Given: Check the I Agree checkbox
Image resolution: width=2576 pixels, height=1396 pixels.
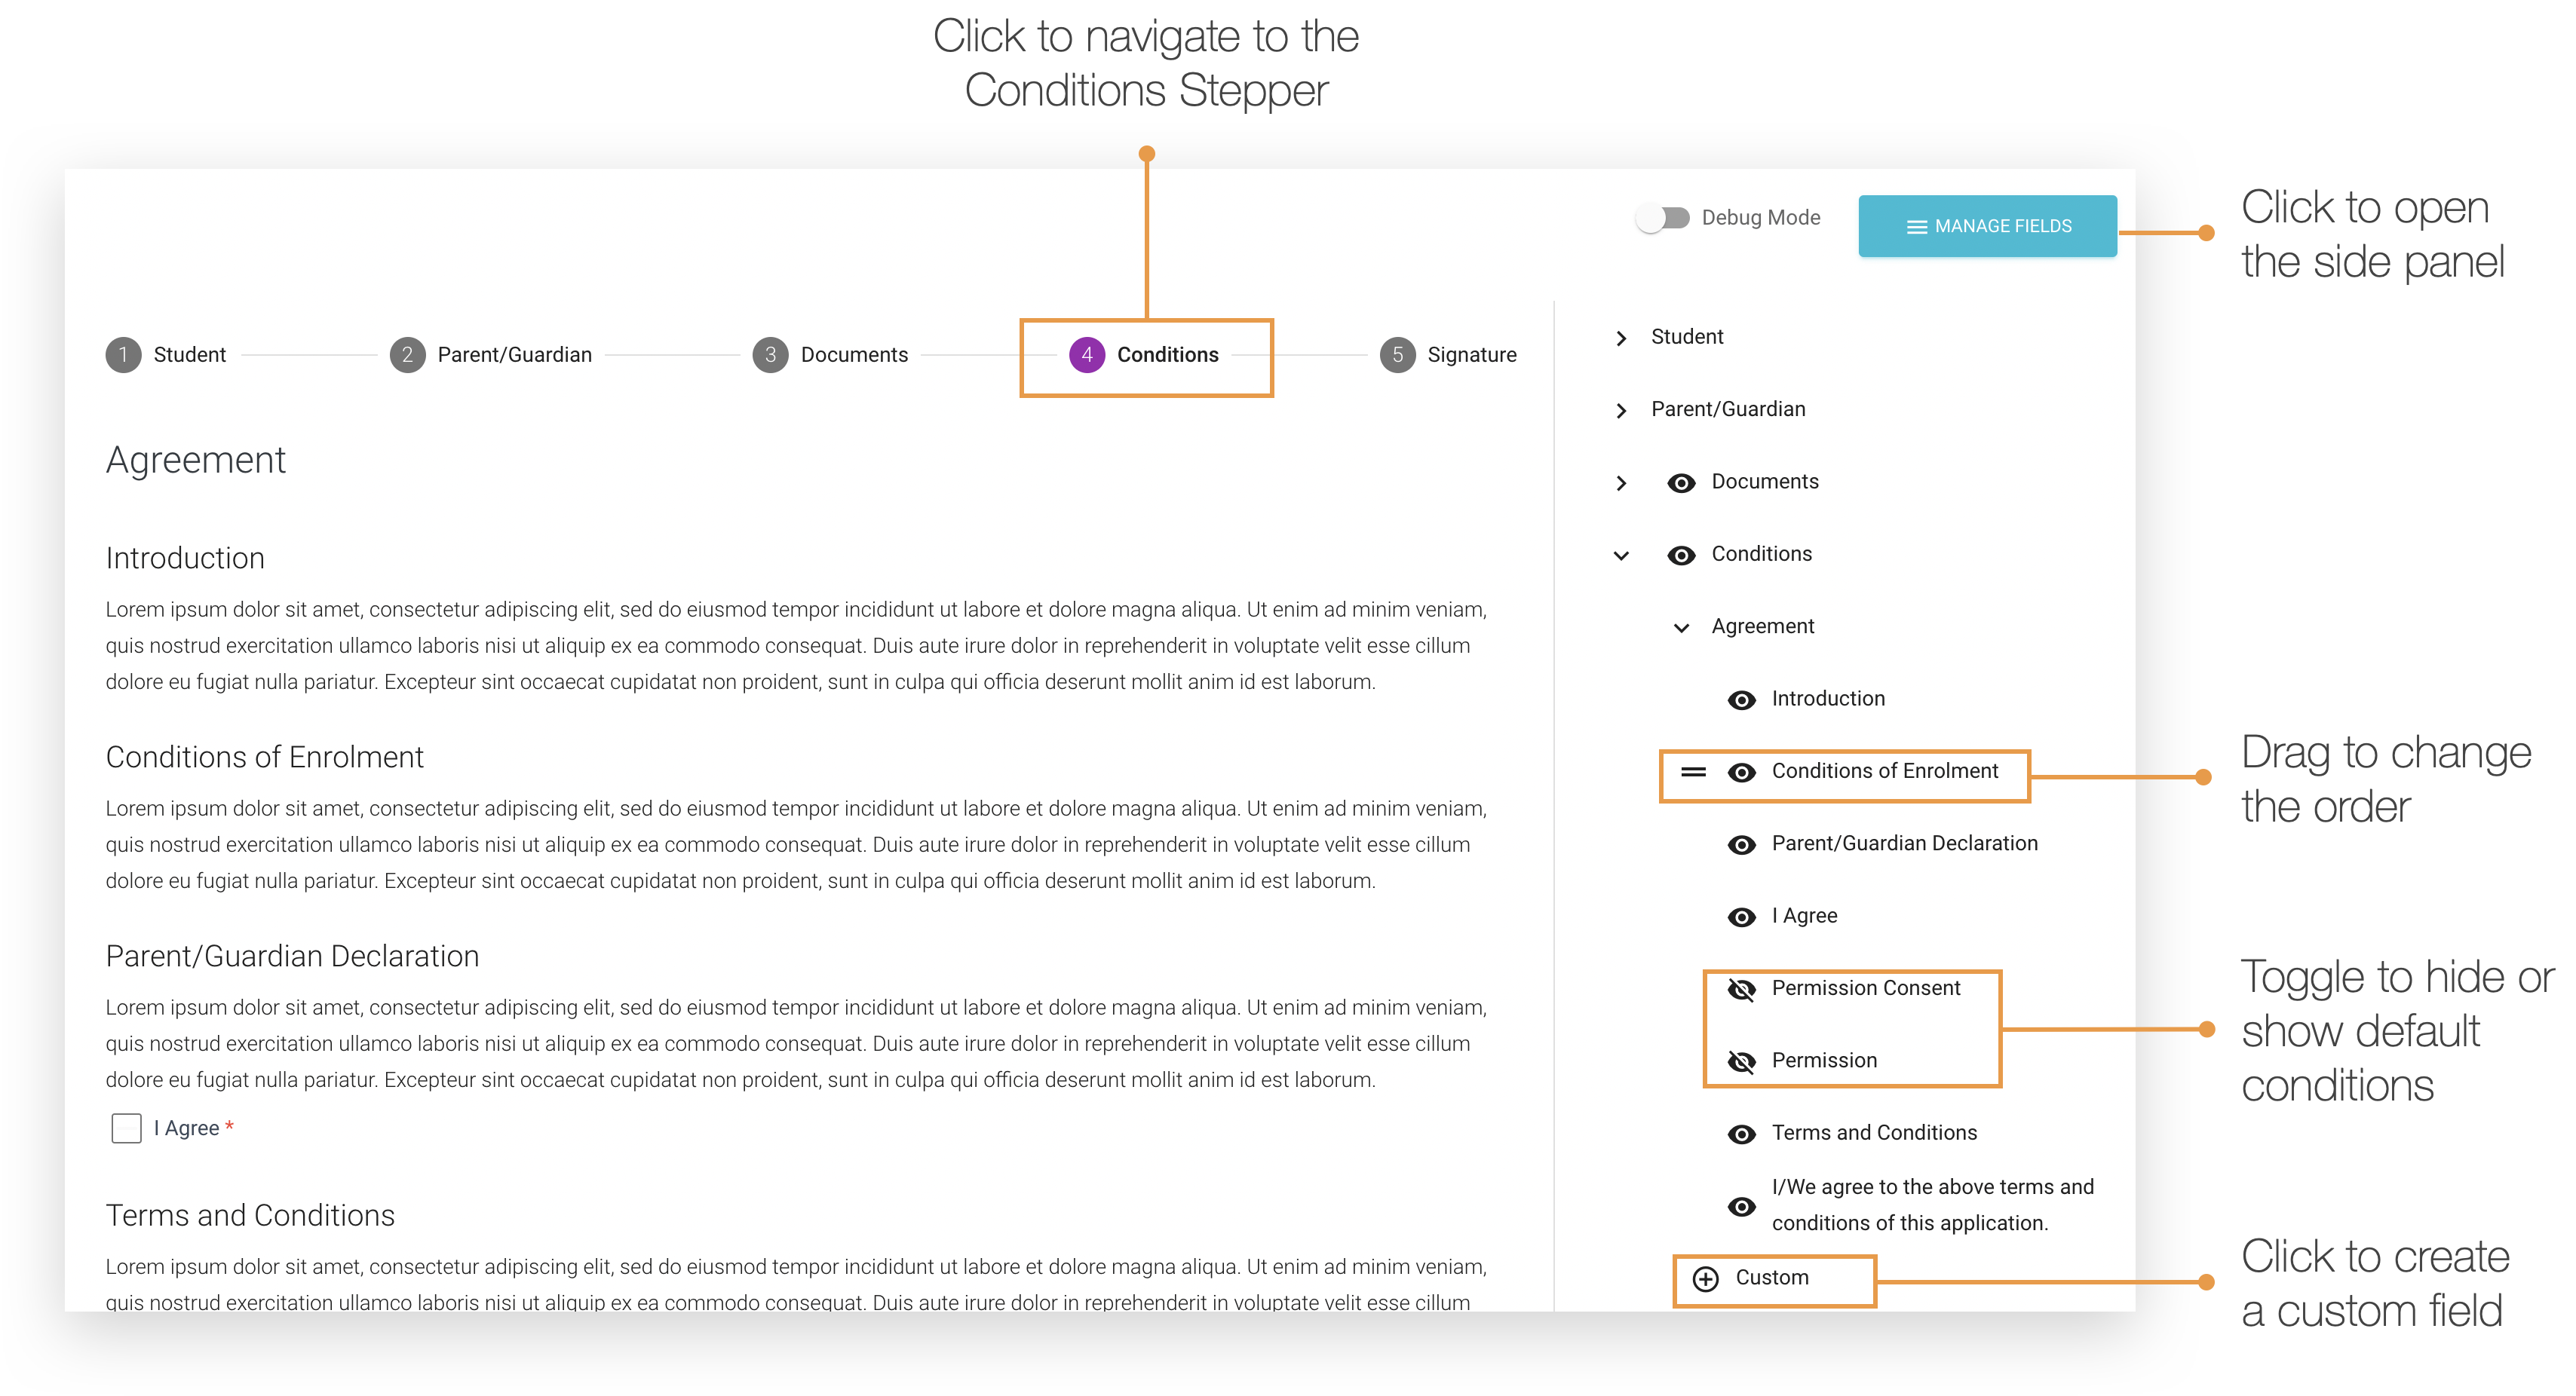Looking at the screenshot, I should coord(126,1128).
